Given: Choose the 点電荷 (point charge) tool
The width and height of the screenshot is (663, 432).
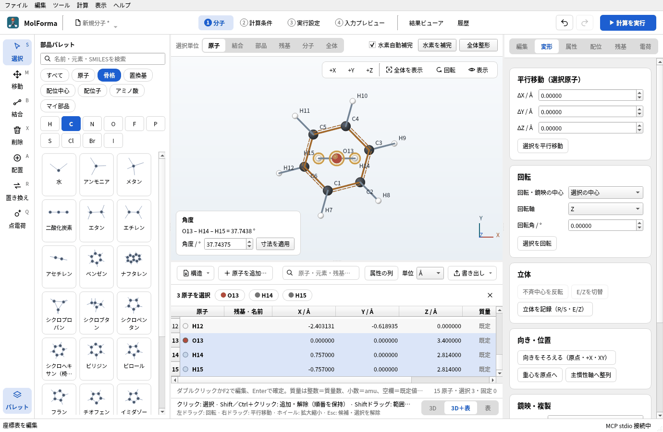Looking at the screenshot, I should [17, 219].
